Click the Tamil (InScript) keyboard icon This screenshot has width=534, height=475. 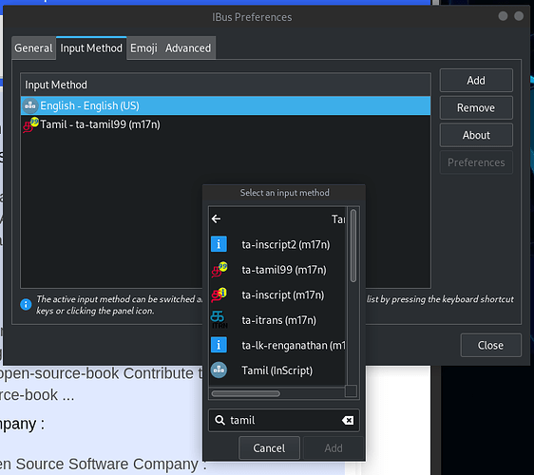click(219, 370)
